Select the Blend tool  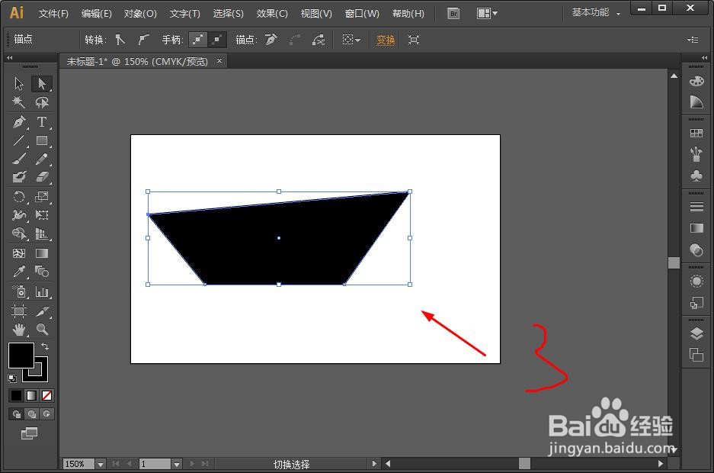tap(41, 272)
